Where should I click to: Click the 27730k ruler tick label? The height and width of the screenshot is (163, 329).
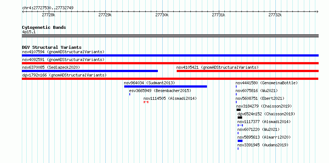coord(162,15)
